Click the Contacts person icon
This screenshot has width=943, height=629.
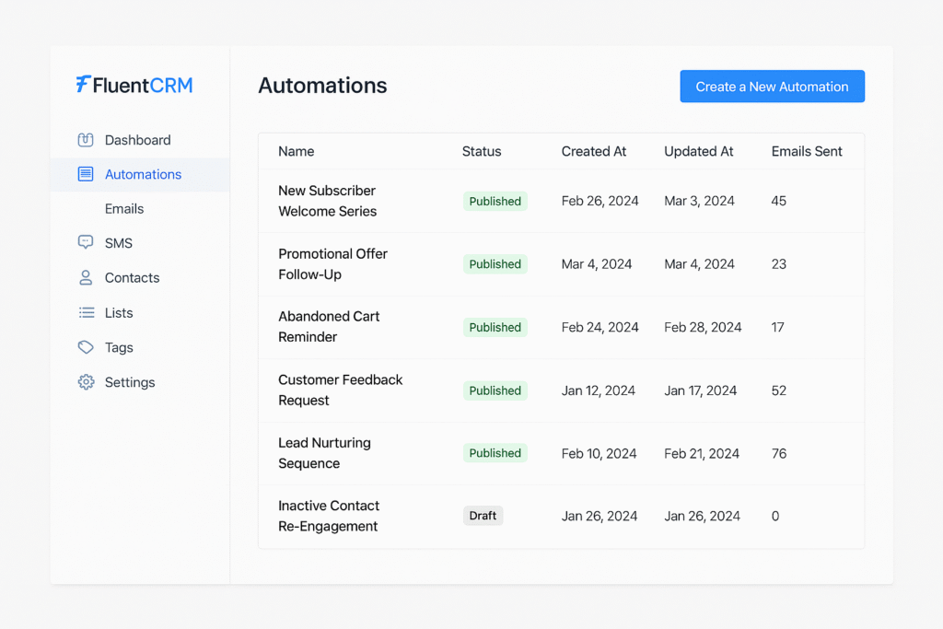[86, 278]
